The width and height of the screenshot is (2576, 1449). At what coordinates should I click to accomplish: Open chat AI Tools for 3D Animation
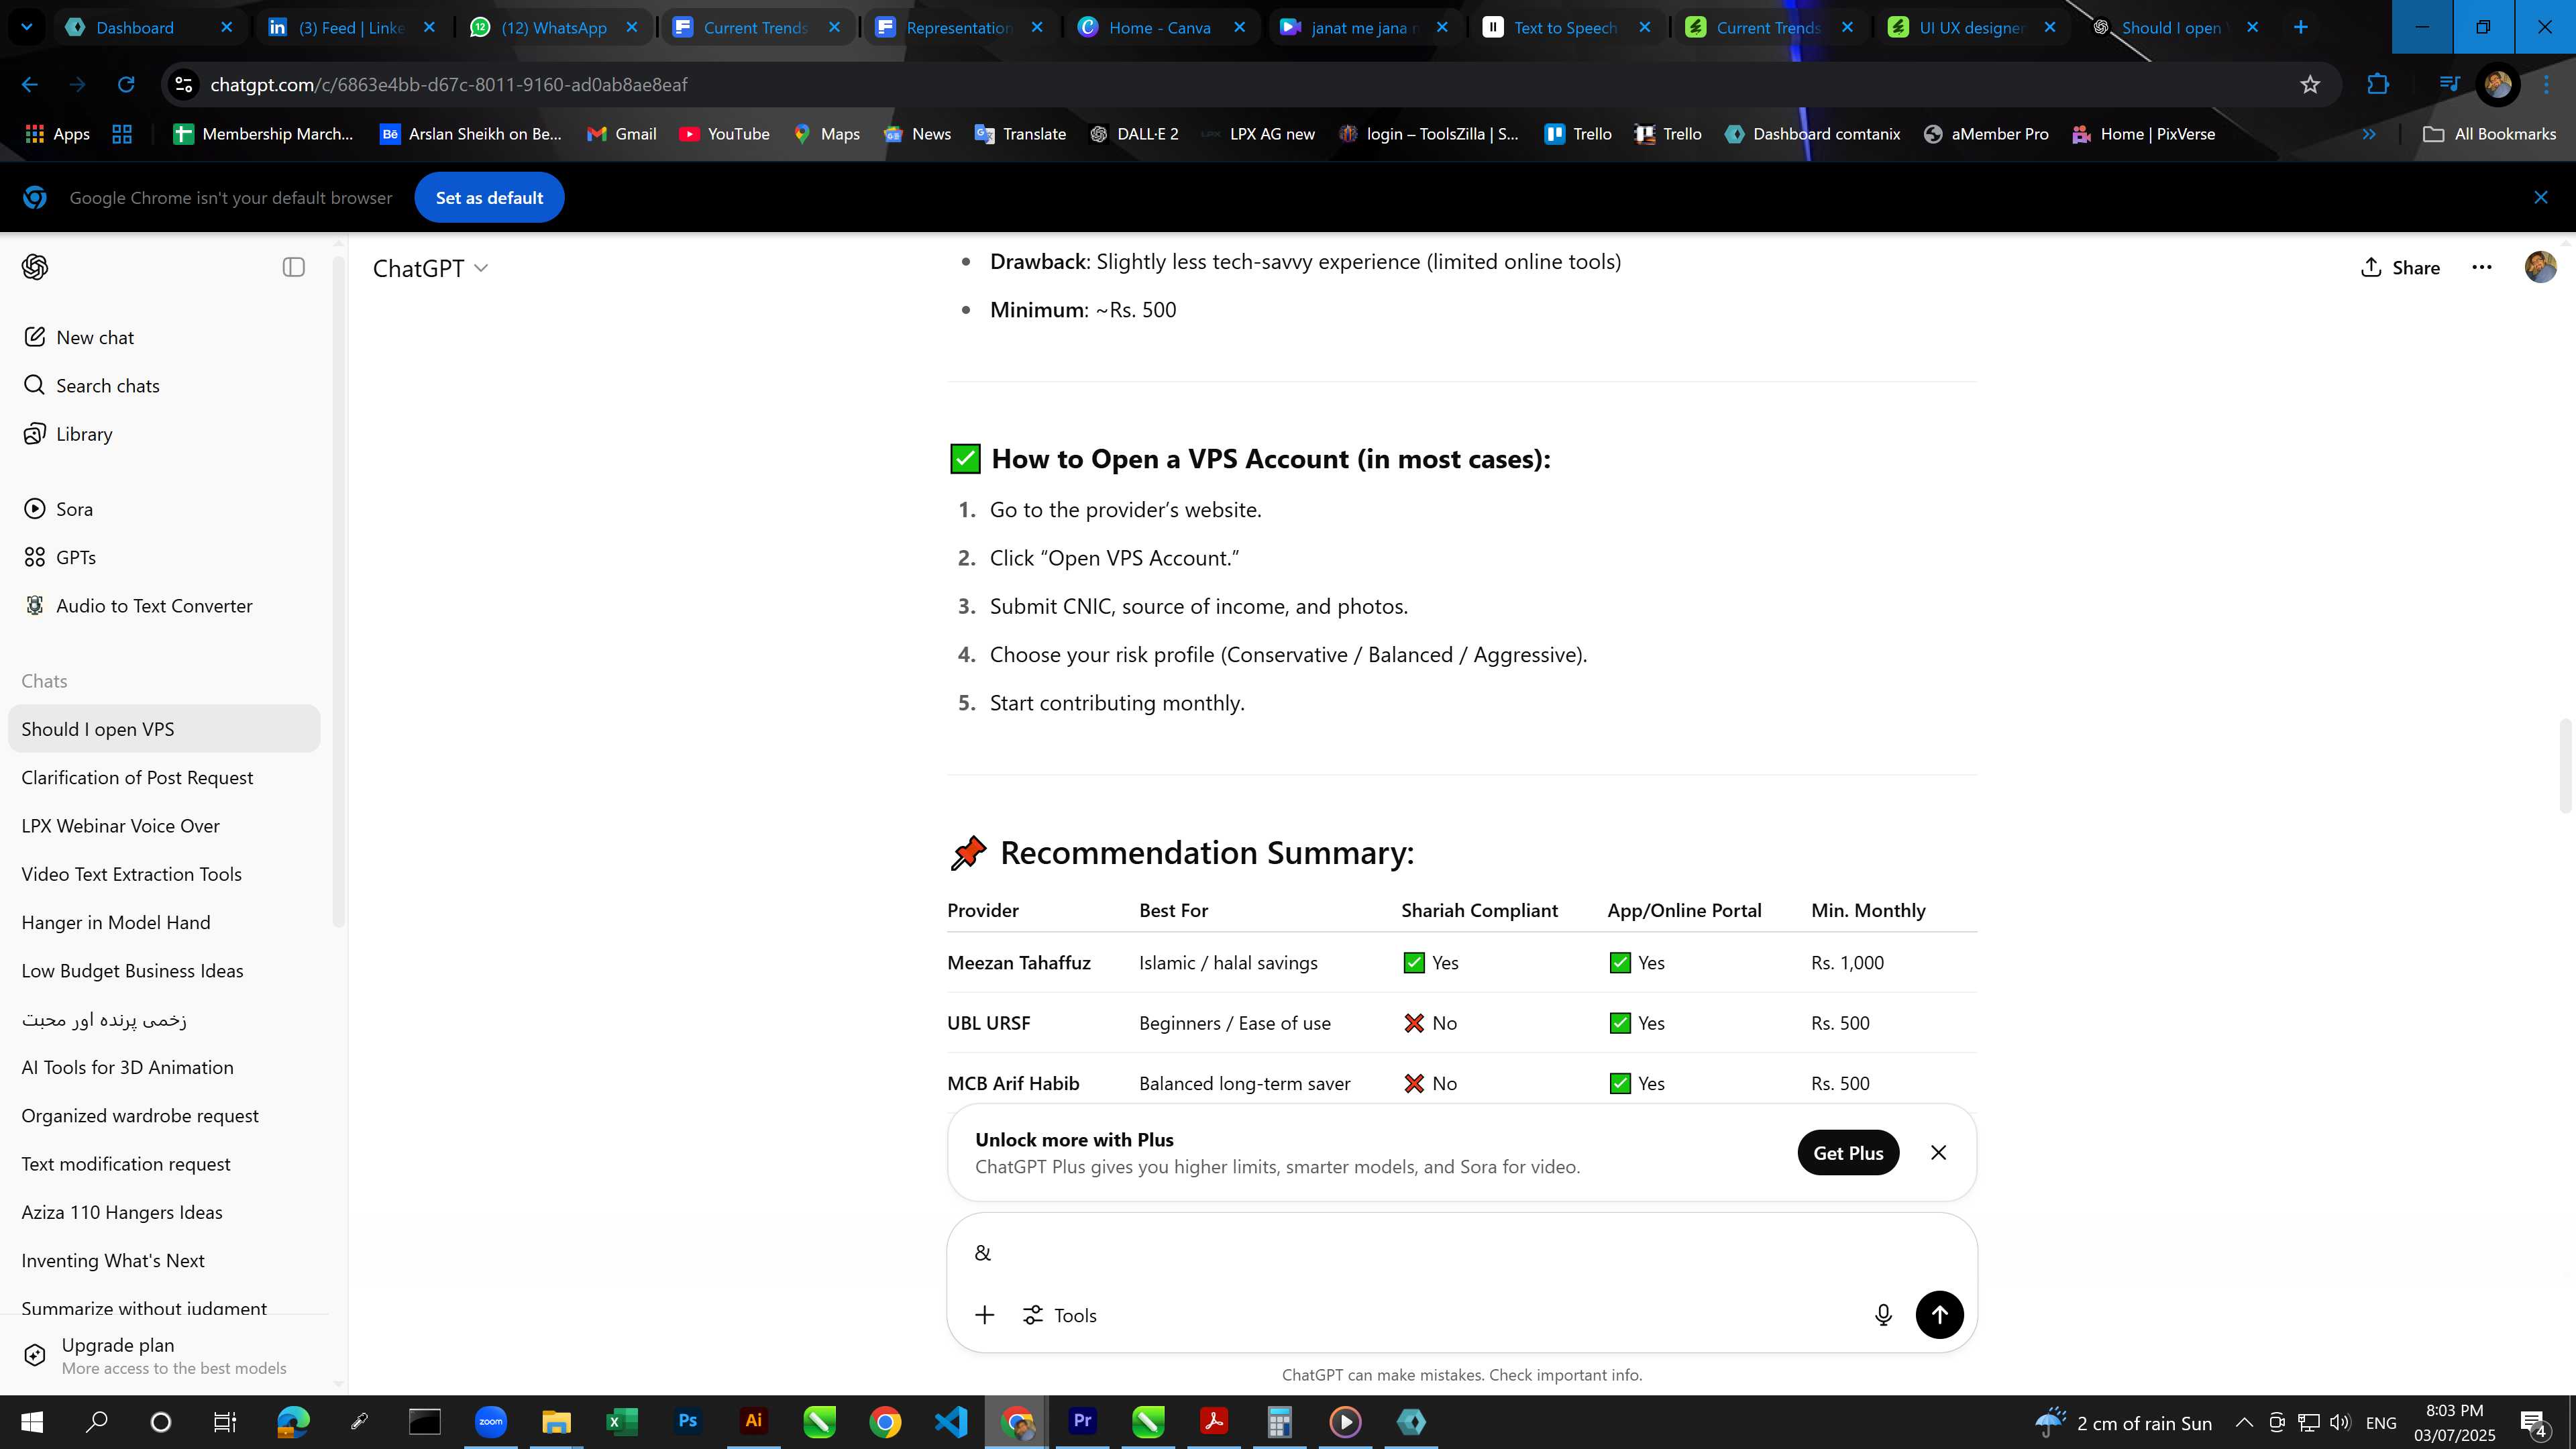(164, 1068)
